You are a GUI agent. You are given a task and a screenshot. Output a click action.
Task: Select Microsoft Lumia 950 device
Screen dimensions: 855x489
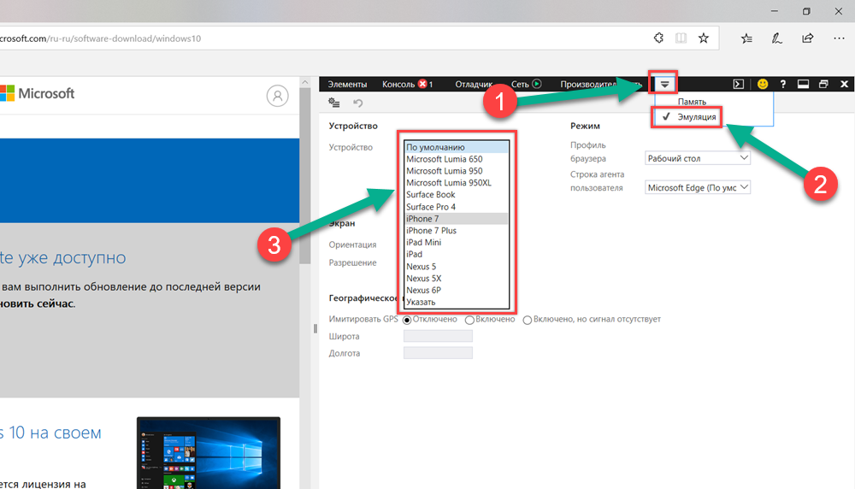pyautogui.click(x=457, y=171)
